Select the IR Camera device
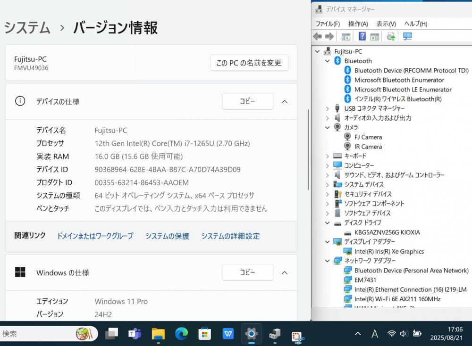Image resolution: width=472 pixels, height=346 pixels. (368, 147)
